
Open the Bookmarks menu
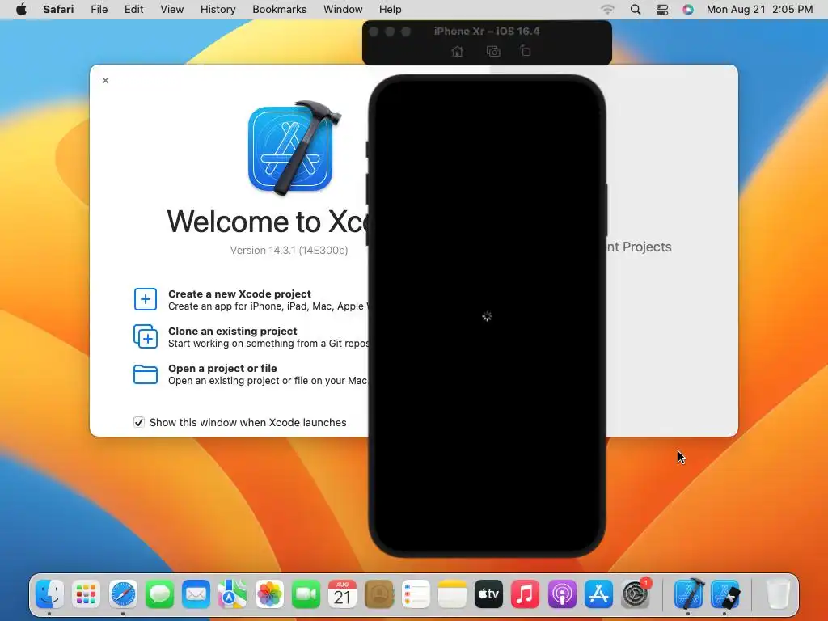[279, 9]
